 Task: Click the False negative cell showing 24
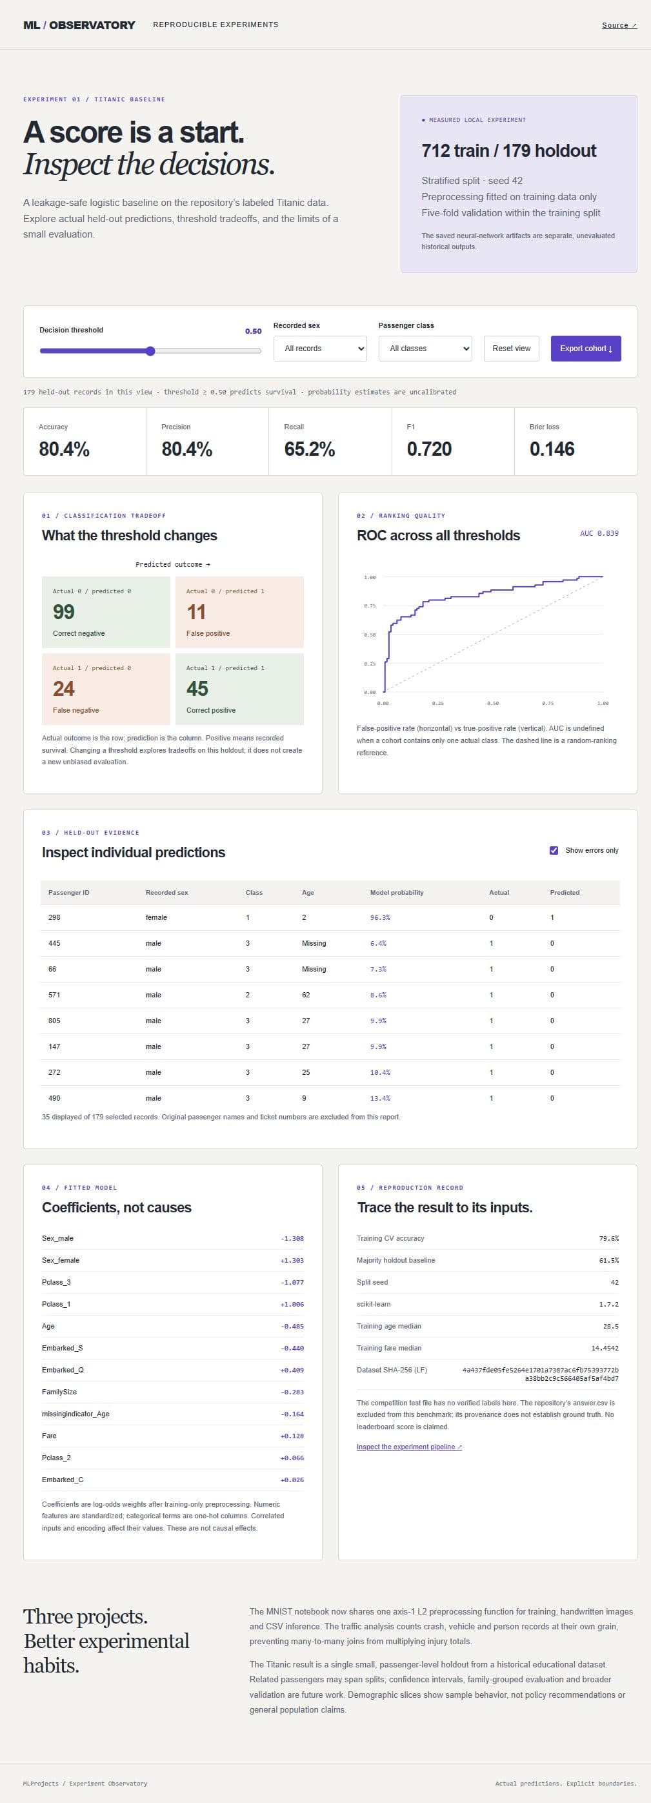pyautogui.click(x=106, y=689)
